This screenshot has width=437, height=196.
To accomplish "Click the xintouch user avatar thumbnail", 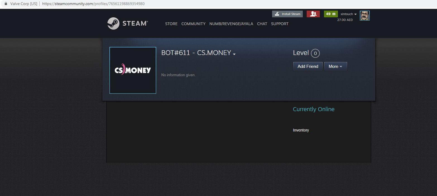I will (x=364, y=16).
